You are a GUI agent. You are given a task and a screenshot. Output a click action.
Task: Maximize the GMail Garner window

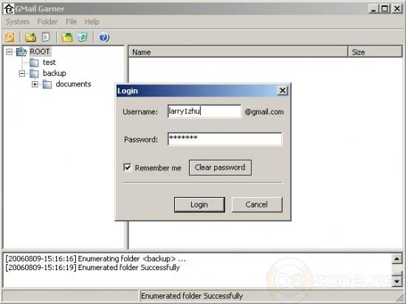385,9
